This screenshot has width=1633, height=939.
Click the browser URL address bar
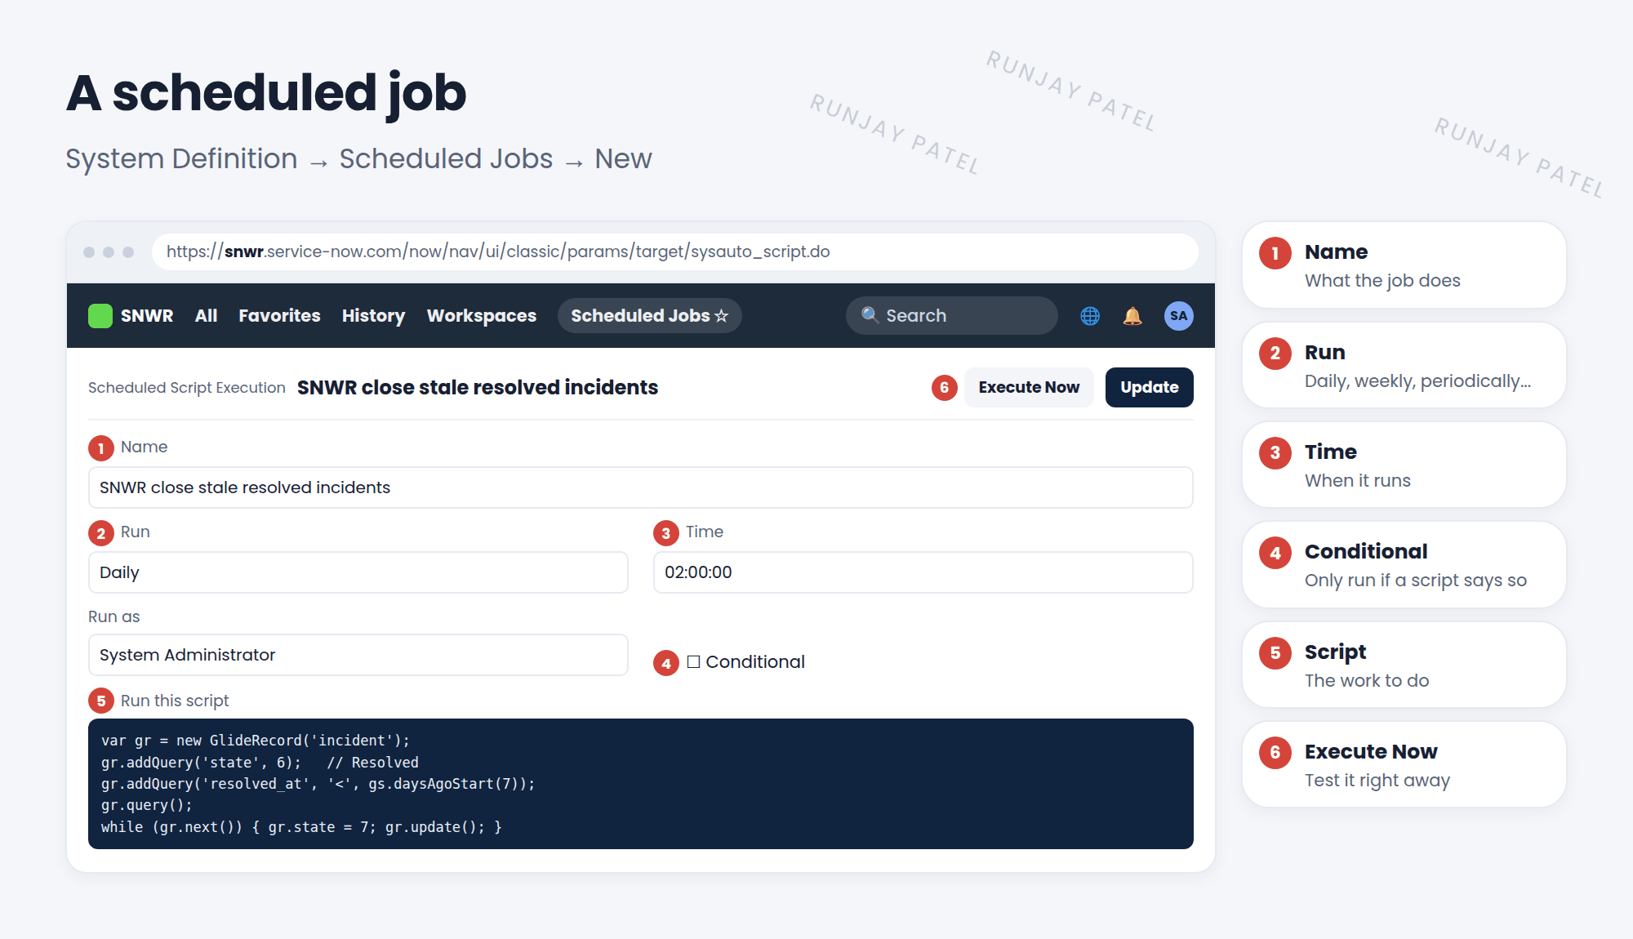click(x=674, y=251)
